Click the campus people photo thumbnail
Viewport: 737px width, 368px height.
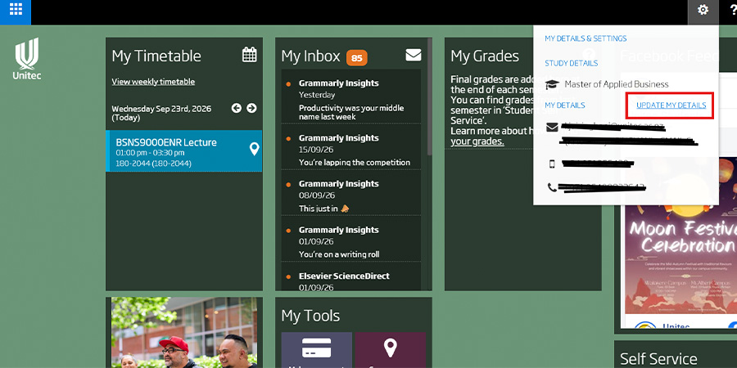point(184,332)
